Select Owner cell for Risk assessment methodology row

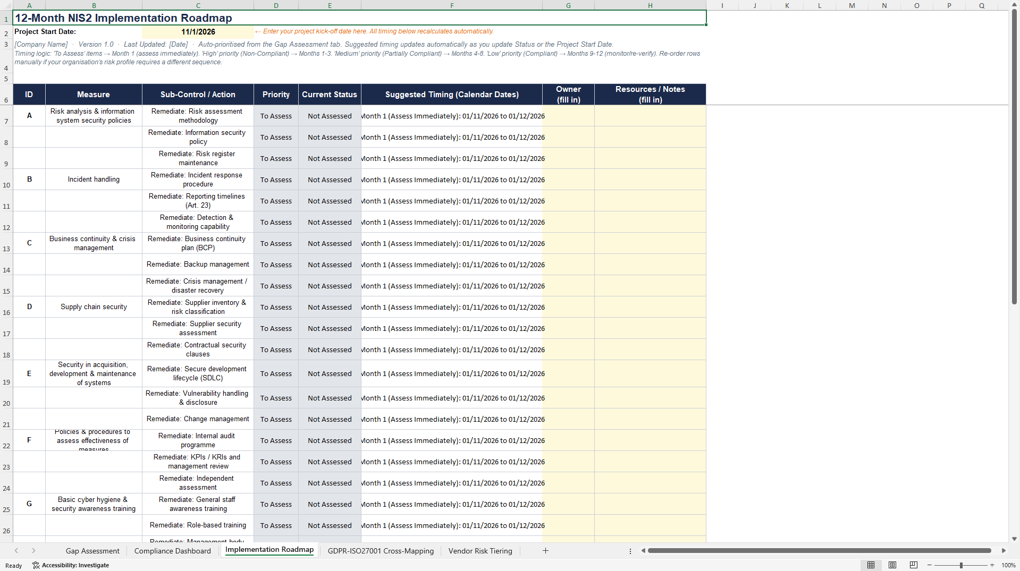point(568,116)
